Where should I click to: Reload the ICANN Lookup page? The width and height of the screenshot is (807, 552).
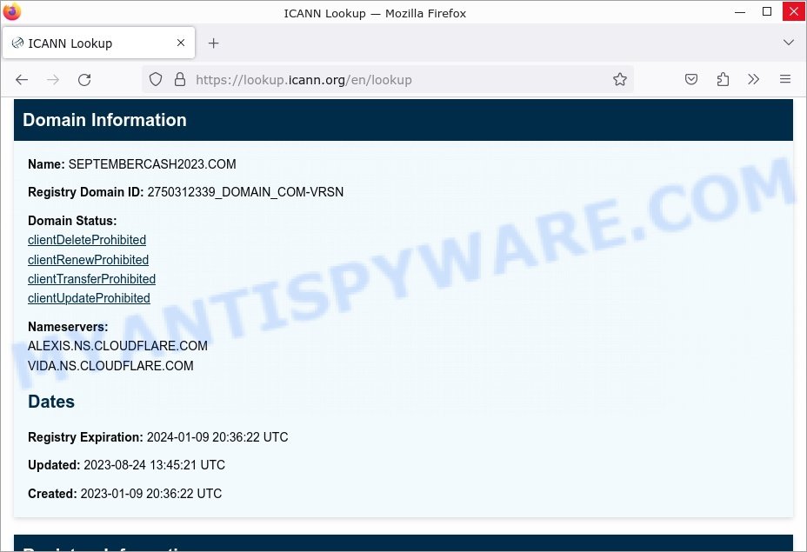pos(84,80)
